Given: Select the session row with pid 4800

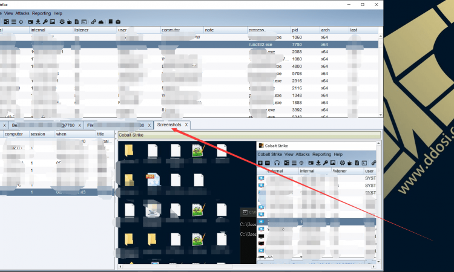Looking at the screenshot, I should coord(189,66).
